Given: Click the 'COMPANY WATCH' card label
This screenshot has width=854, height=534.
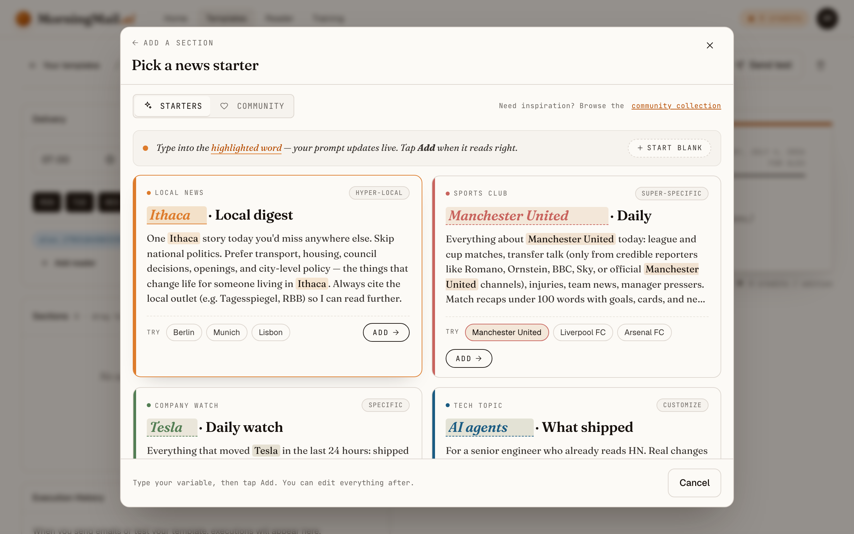Looking at the screenshot, I should click(x=187, y=406).
